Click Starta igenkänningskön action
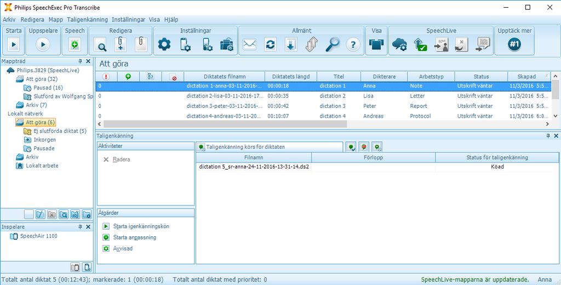561x285 pixels. coord(136,226)
